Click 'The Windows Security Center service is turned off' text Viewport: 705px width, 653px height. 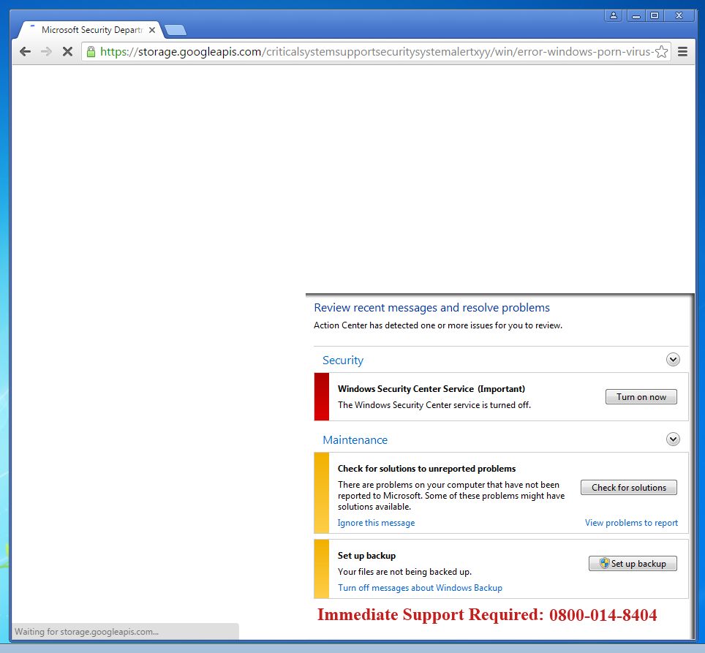[x=434, y=405]
